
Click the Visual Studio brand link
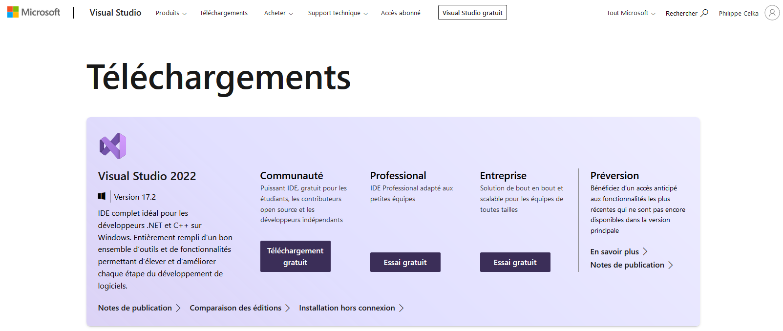(x=115, y=13)
